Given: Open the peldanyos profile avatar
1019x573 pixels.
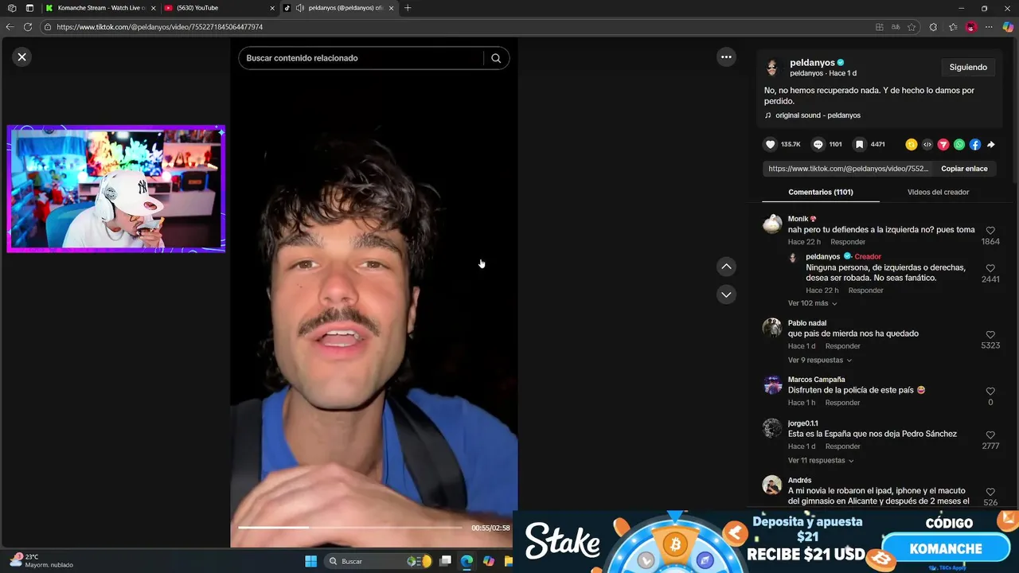Looking at the screenshot, I should (x=771, y=68).
